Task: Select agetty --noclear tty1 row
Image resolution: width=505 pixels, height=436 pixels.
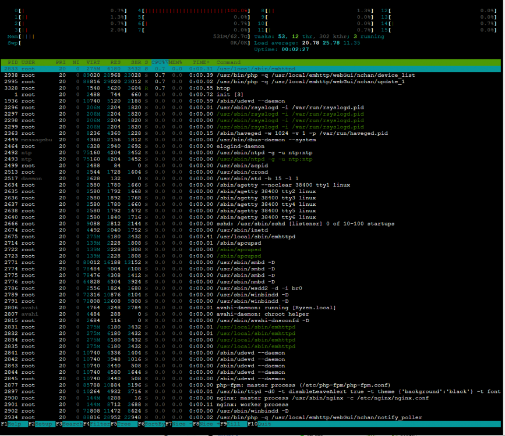Action: pyautogui.click(x=250, y=185)
